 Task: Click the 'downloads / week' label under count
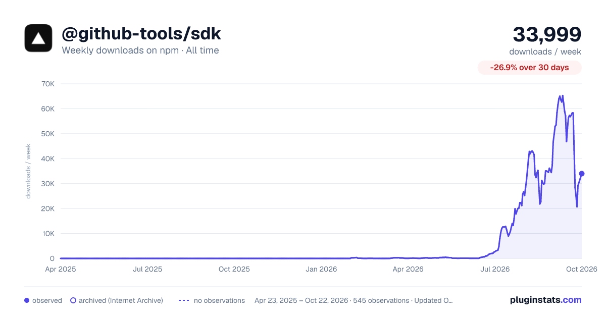545,51
